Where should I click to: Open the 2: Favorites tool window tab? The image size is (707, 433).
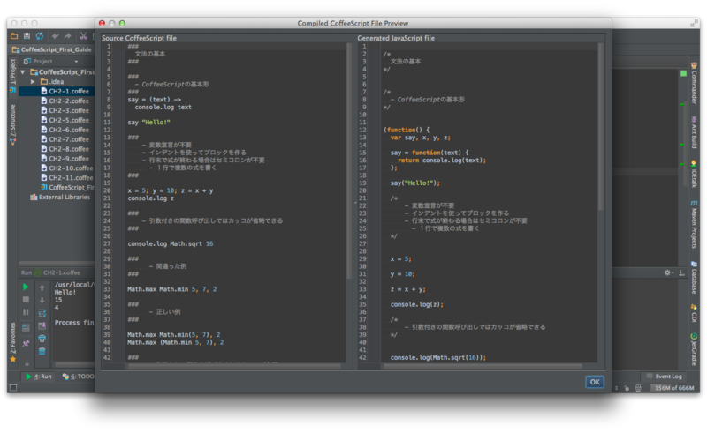coord(12,342)
